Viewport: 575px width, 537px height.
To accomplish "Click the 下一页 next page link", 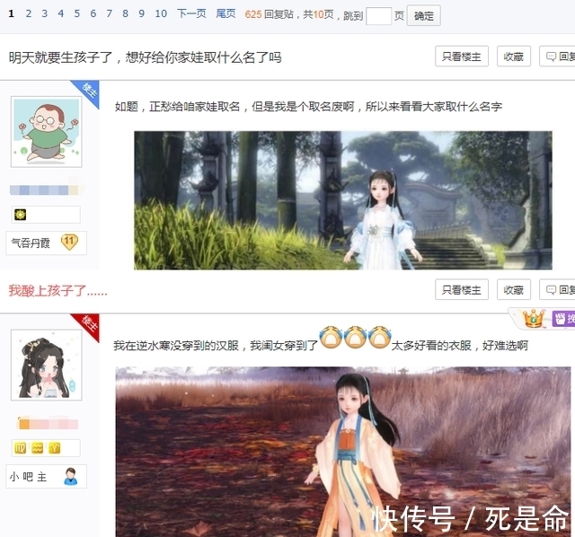I will [x=191, y=14].
